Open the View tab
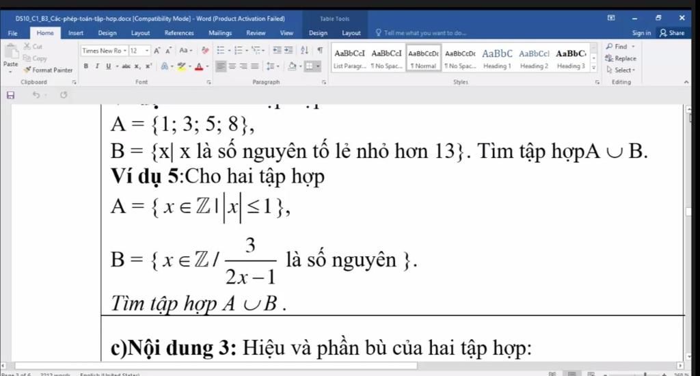 [286, 33]
